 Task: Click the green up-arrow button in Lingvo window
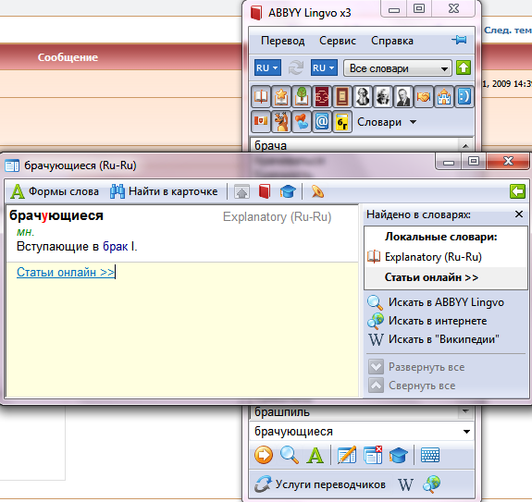pyautogui.click(x=464, y=67)
